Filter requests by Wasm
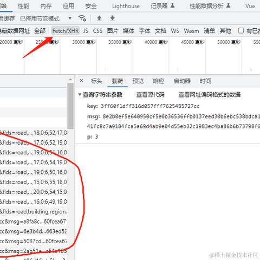This screenshot has height=260, width=260. tap(191, 31)
